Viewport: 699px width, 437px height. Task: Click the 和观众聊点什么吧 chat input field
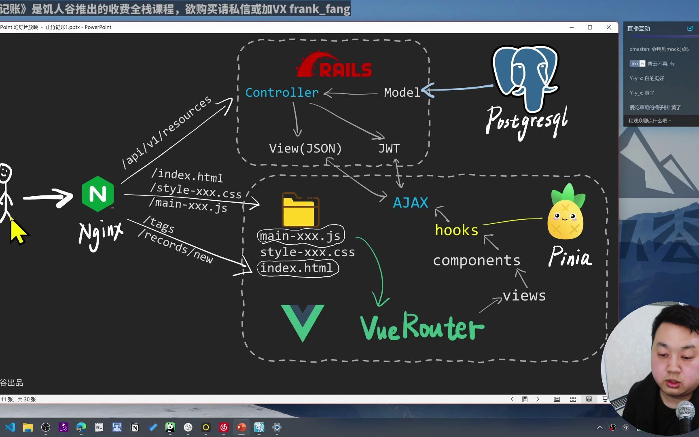[x=661, y=121]
